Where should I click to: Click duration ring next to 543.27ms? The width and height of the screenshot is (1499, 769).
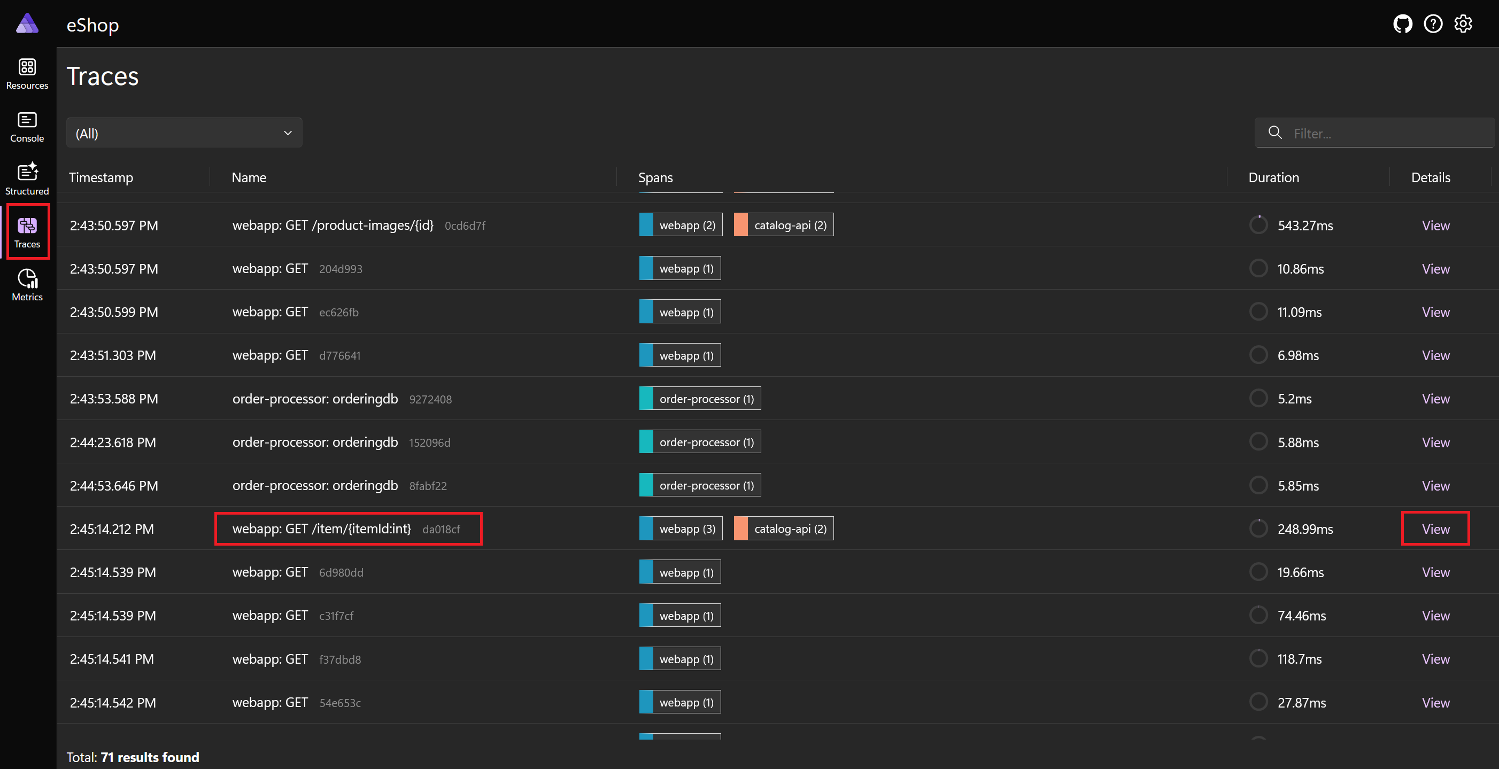[1258, 224]
